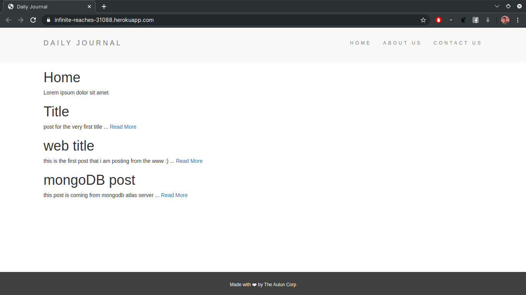
Task: Click the Home navigation link
Action: coord(360,43)
